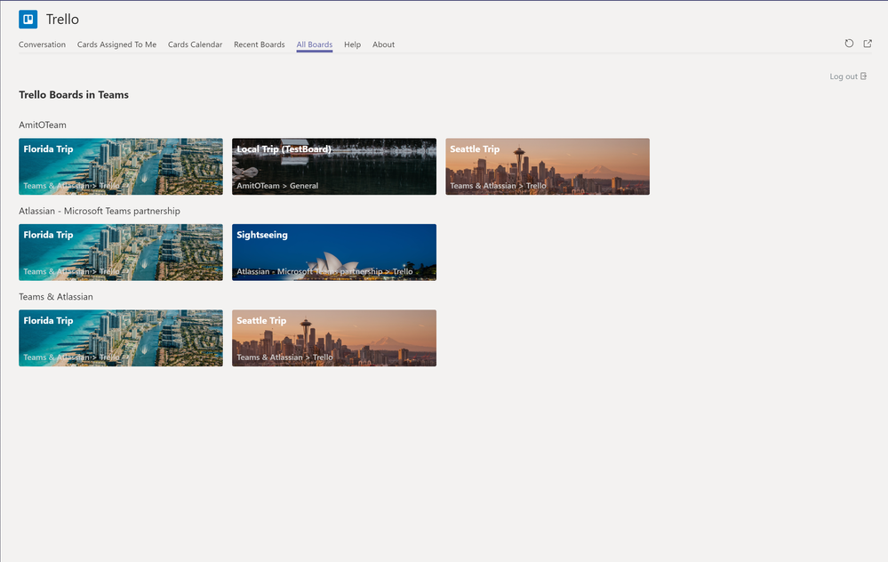888x562 pixels.
Task: Open the Local Trip (TestBoard) board
Action: click(334, 166)
